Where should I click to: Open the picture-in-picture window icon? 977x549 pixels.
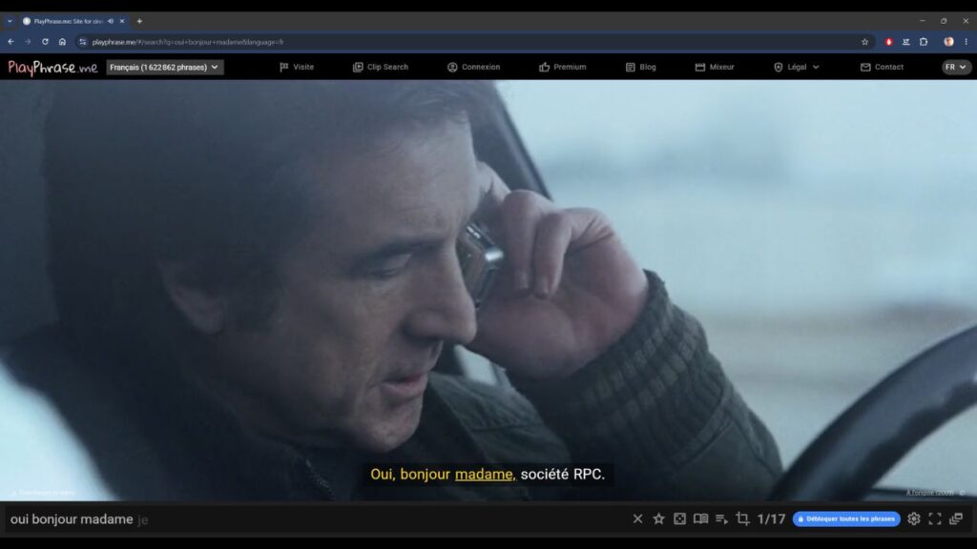point(956,518)
